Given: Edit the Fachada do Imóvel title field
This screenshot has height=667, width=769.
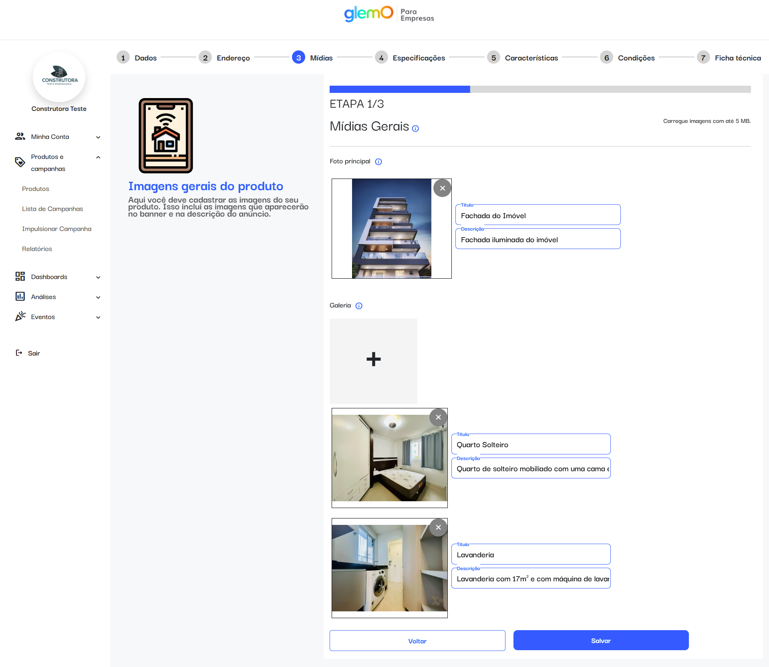Looking at the screenshot, I should pyautogui.click(x=537, y=216).
